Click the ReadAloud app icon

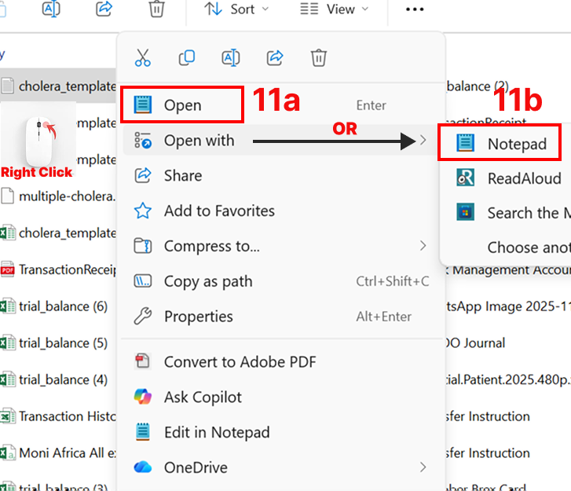point(466,178)
